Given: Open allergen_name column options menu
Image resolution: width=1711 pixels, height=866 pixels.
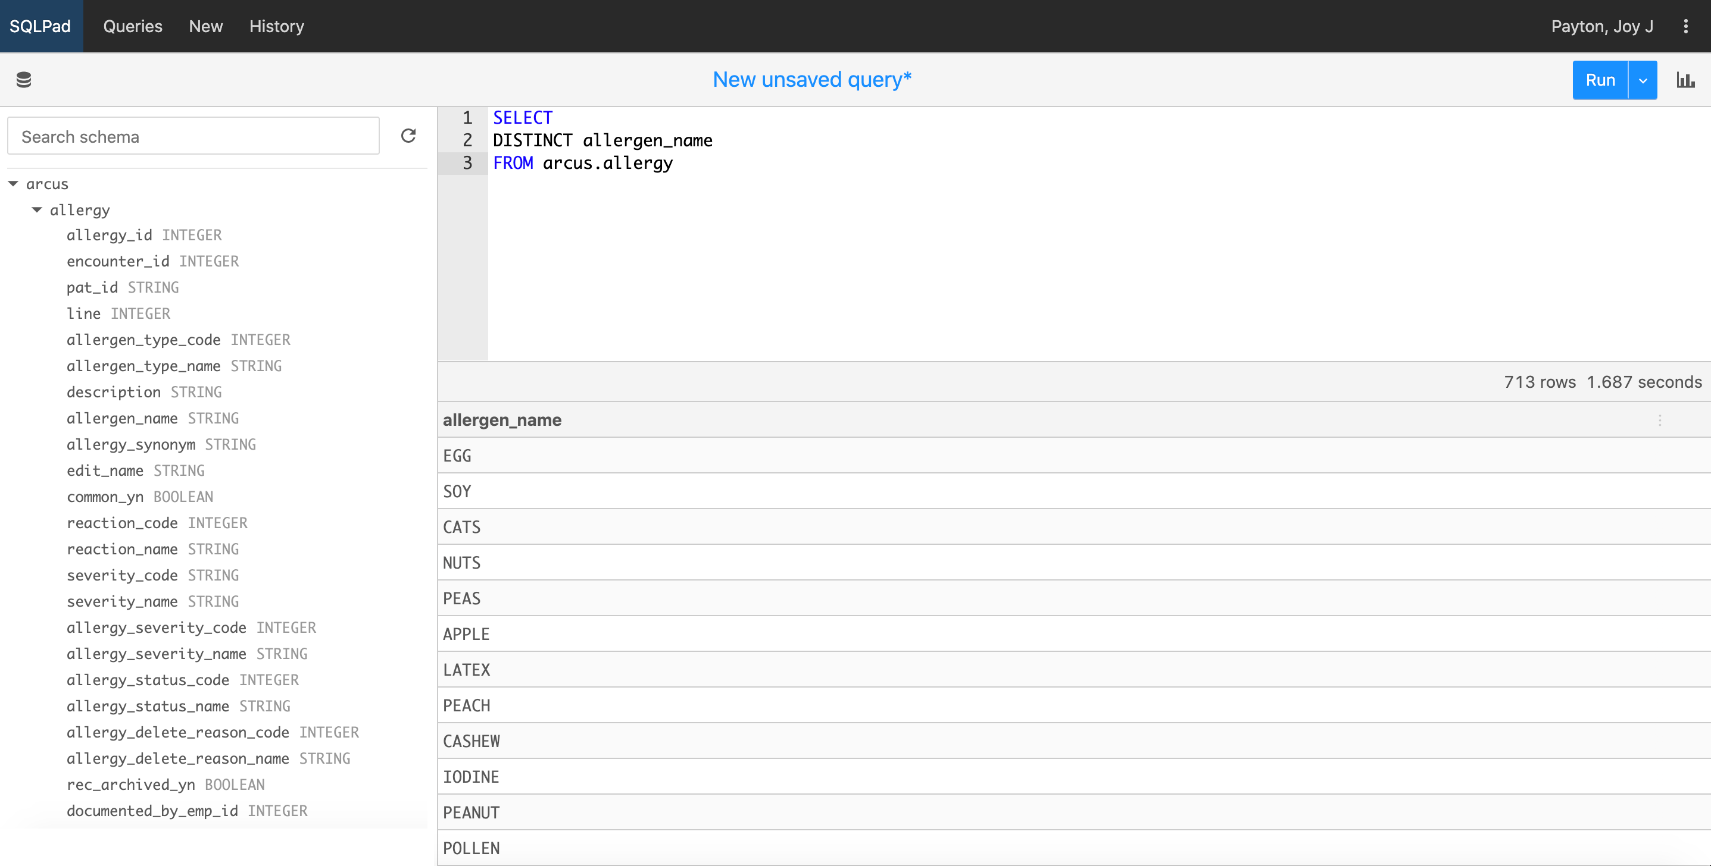Looking at the screenshot, I should click(1660, 420).
